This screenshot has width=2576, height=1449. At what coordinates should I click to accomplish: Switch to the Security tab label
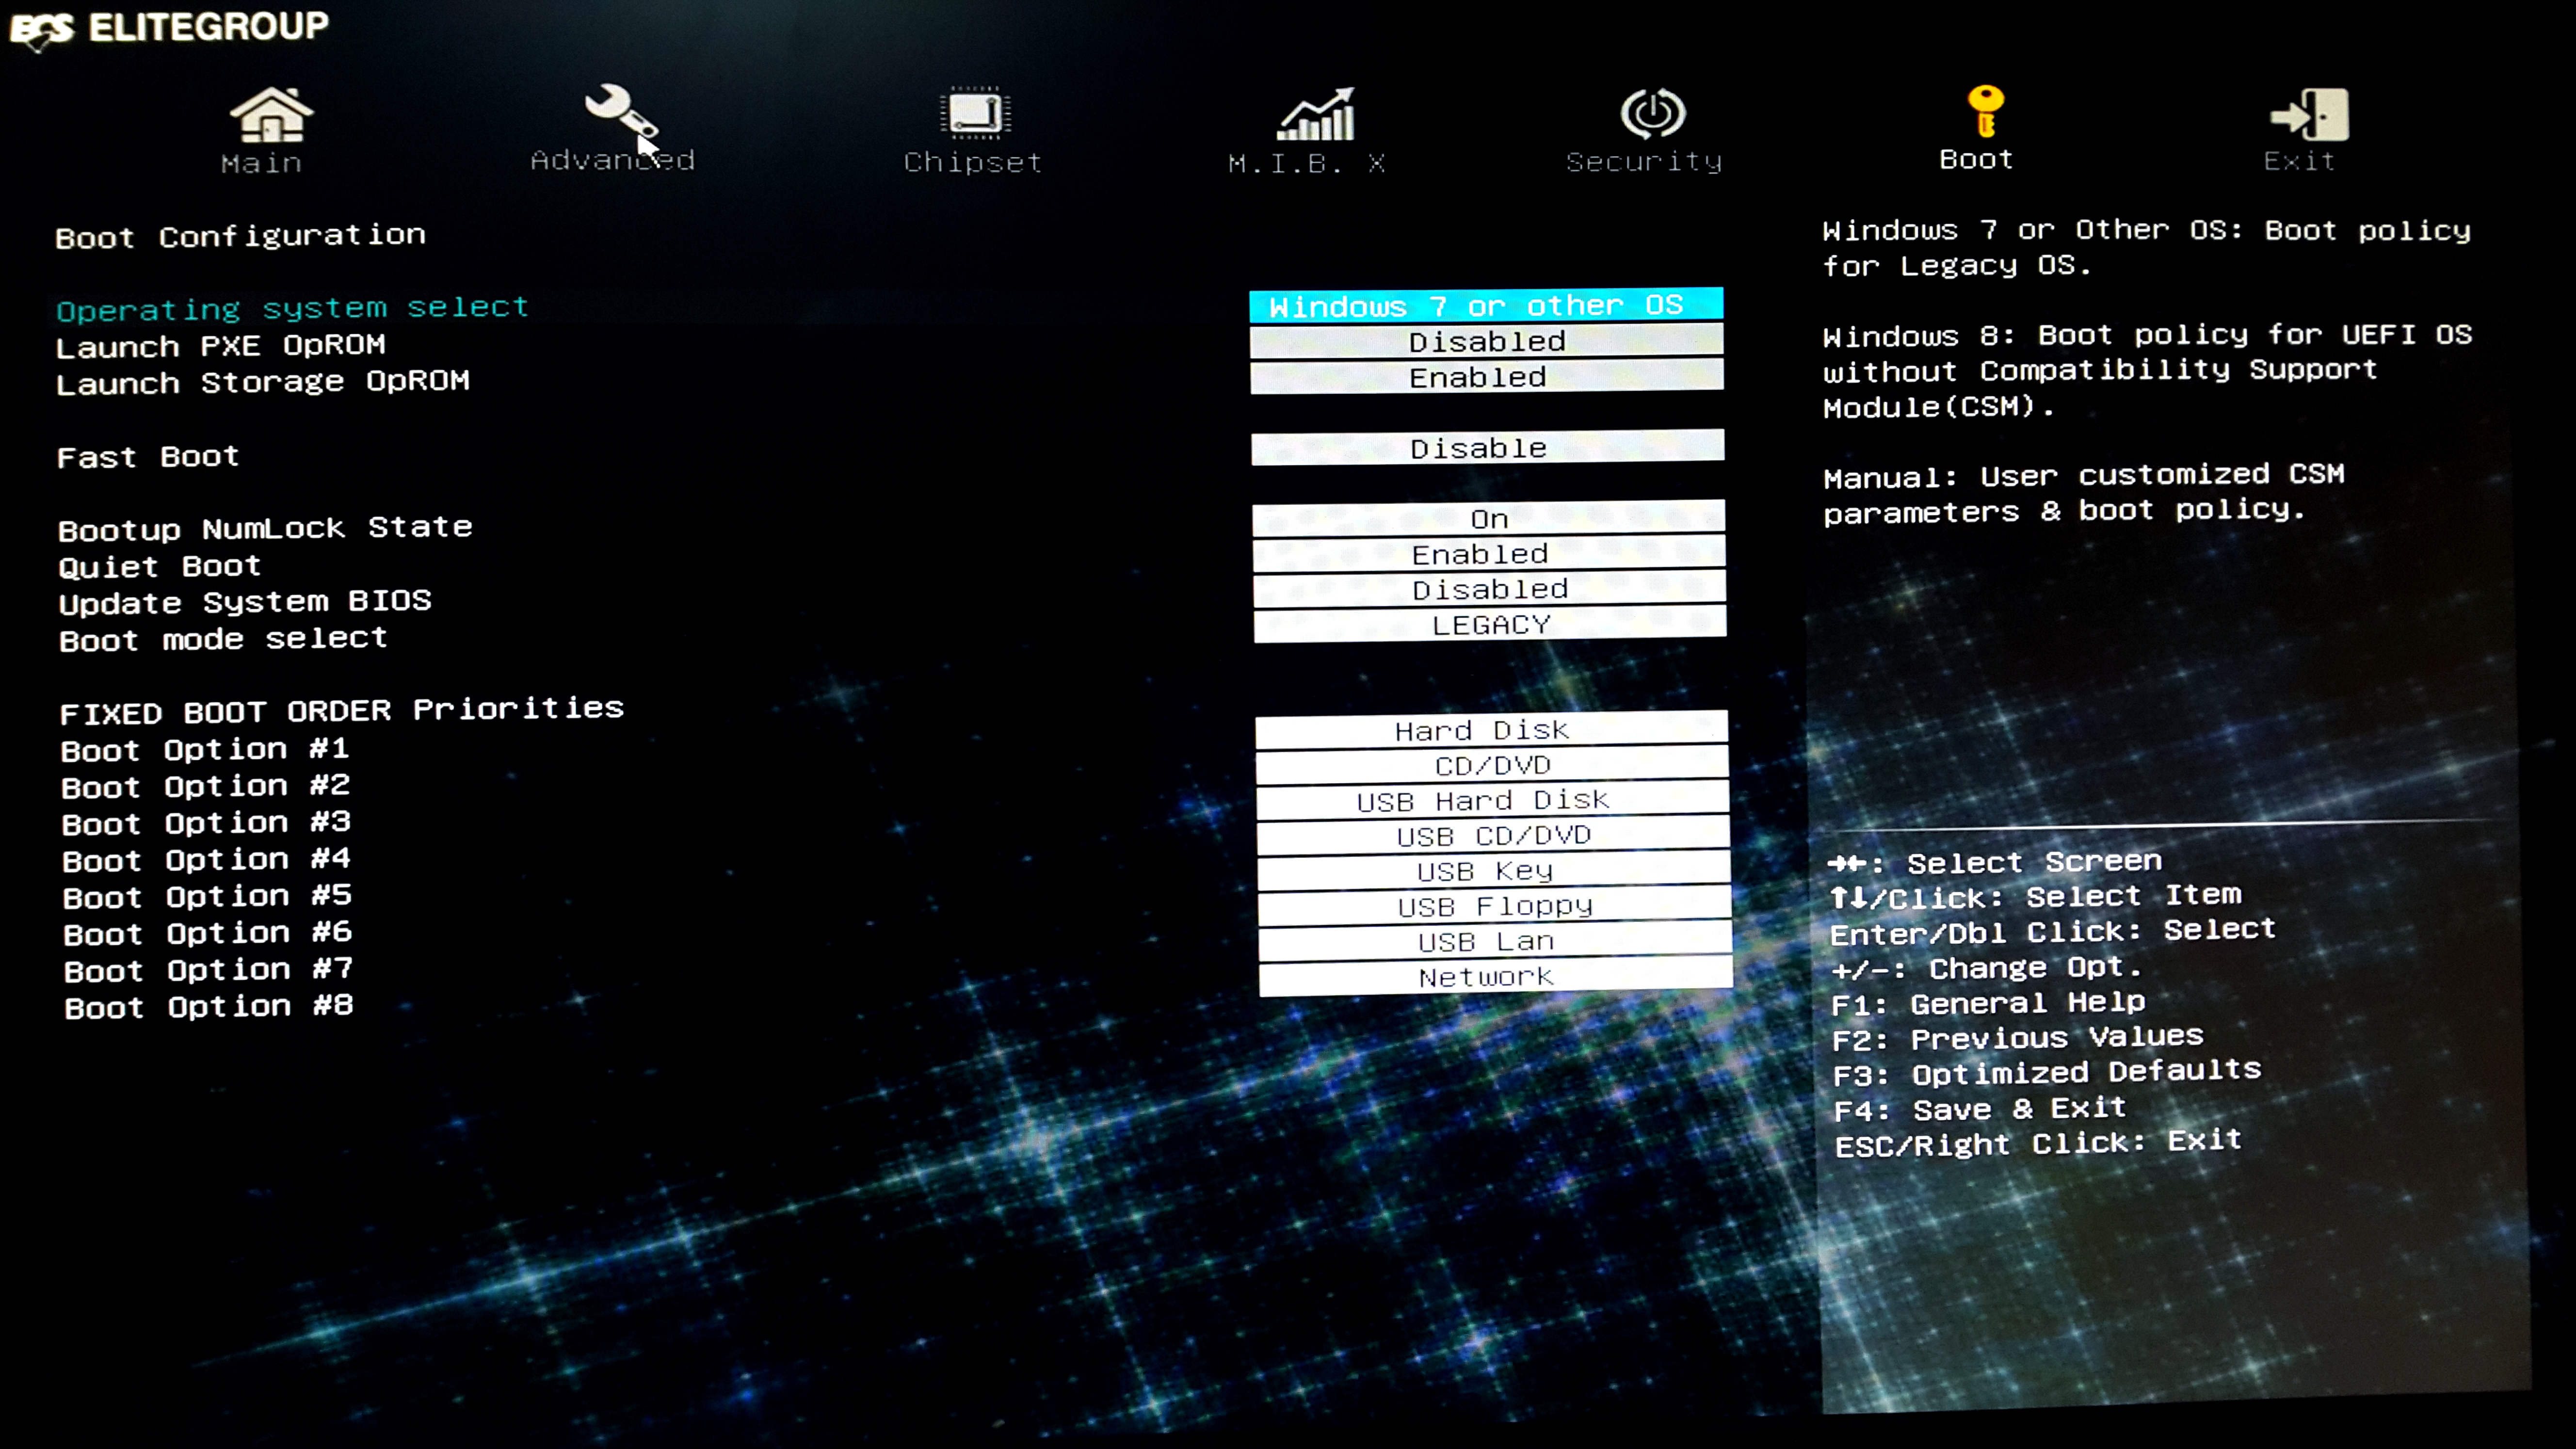point(1644,161)
